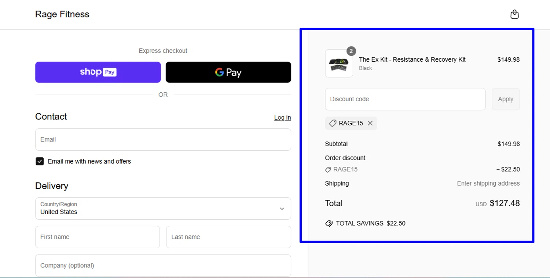Click the Contact section heading
The height and width of the screenshot is (278, 550).
[x=51, y=117]
